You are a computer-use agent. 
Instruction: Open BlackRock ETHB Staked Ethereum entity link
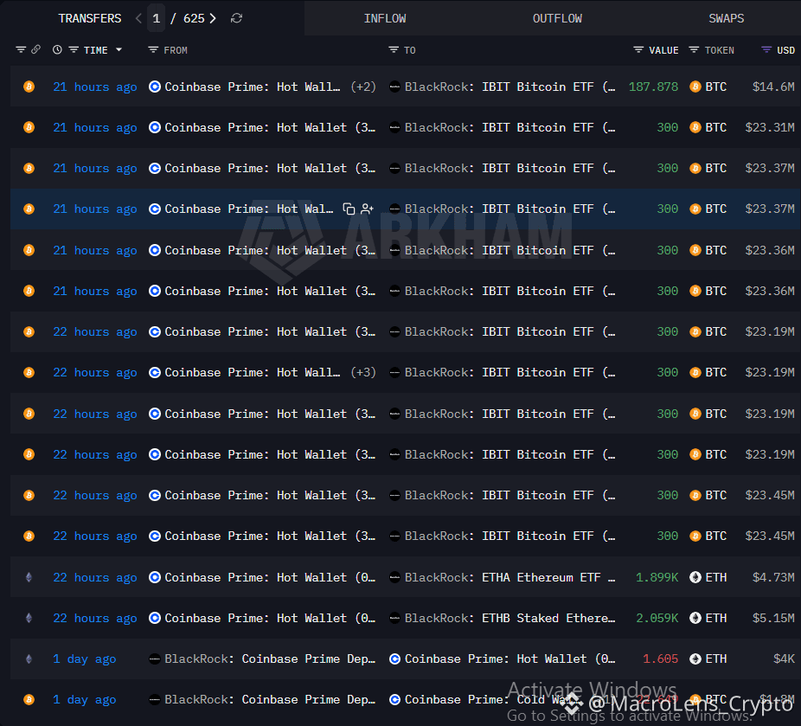tap(509, 618)
